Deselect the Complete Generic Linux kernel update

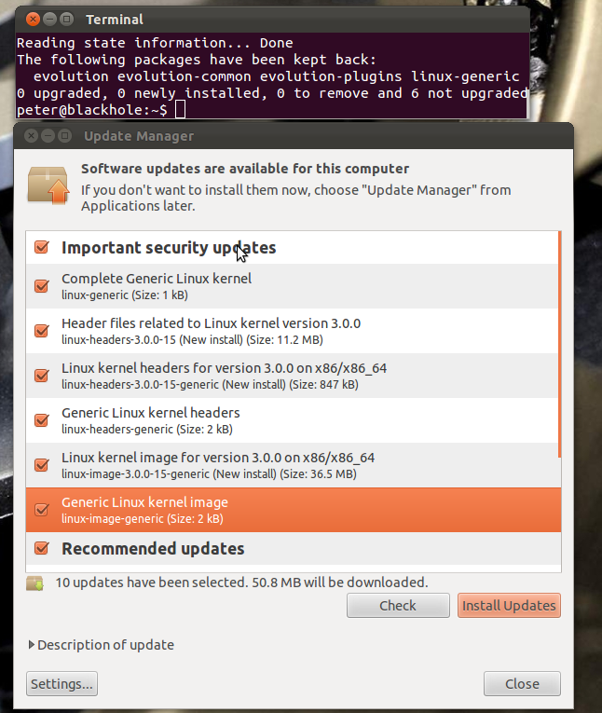click(41, 286)
